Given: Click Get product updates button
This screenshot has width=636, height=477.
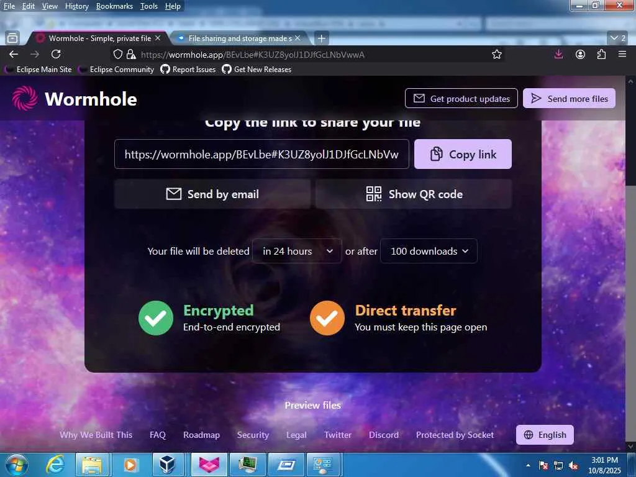Looking at the screenshot, I should click(461, 98).
